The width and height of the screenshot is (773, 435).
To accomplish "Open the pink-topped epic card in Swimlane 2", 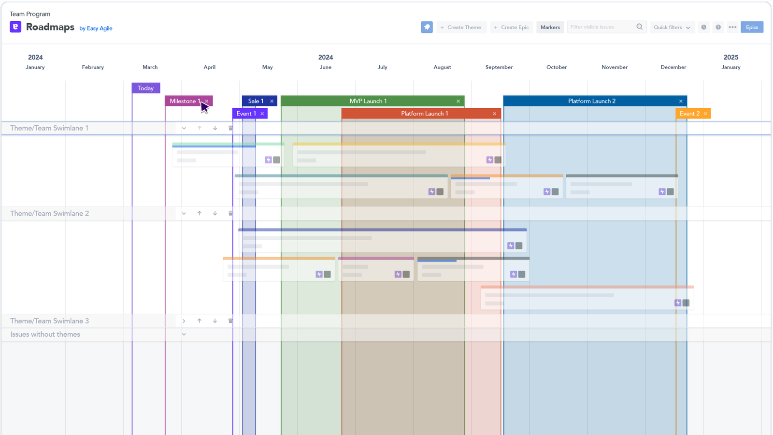I will (x=376, y=269).
